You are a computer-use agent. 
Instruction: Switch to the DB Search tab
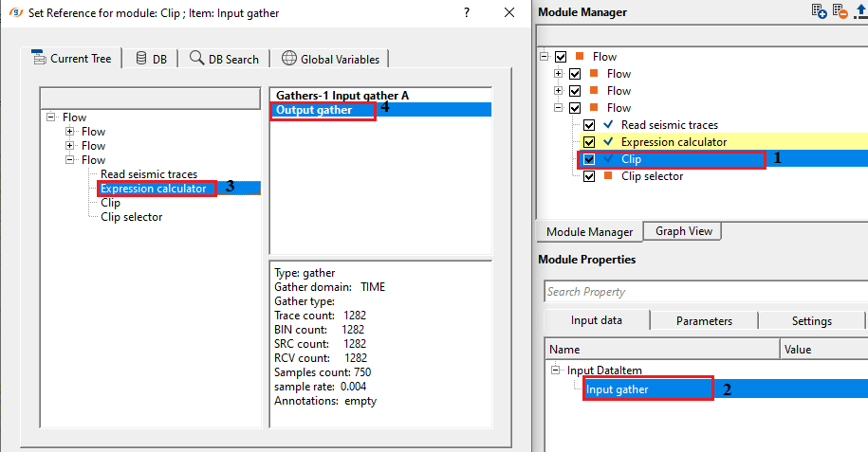(x=224, y=59)
